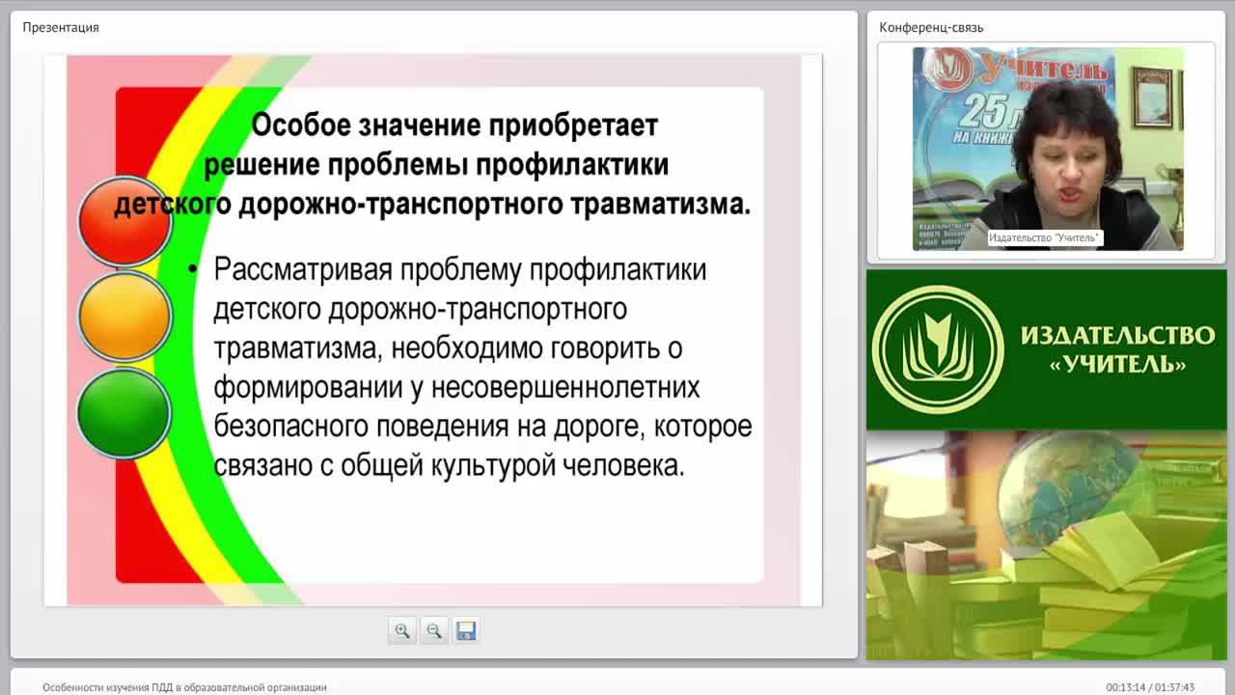Click the presenter webcam video
Screen dimensions: 1235x695
[1047, 149]
